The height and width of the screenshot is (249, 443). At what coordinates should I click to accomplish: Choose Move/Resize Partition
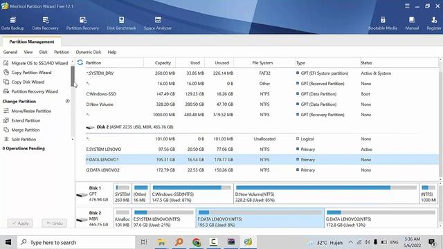28,111
